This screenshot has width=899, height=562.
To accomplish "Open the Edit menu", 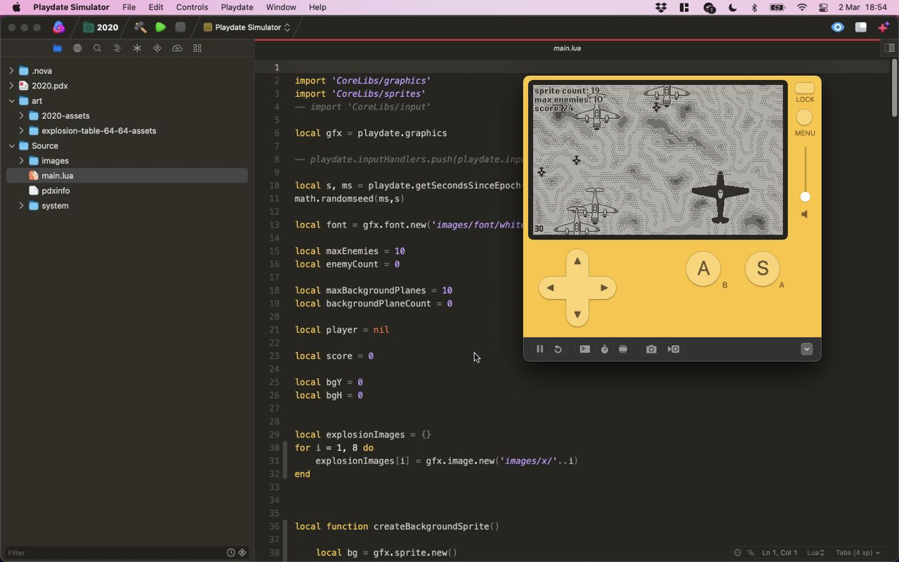I will pyautogui.click(x=156, y=7).
